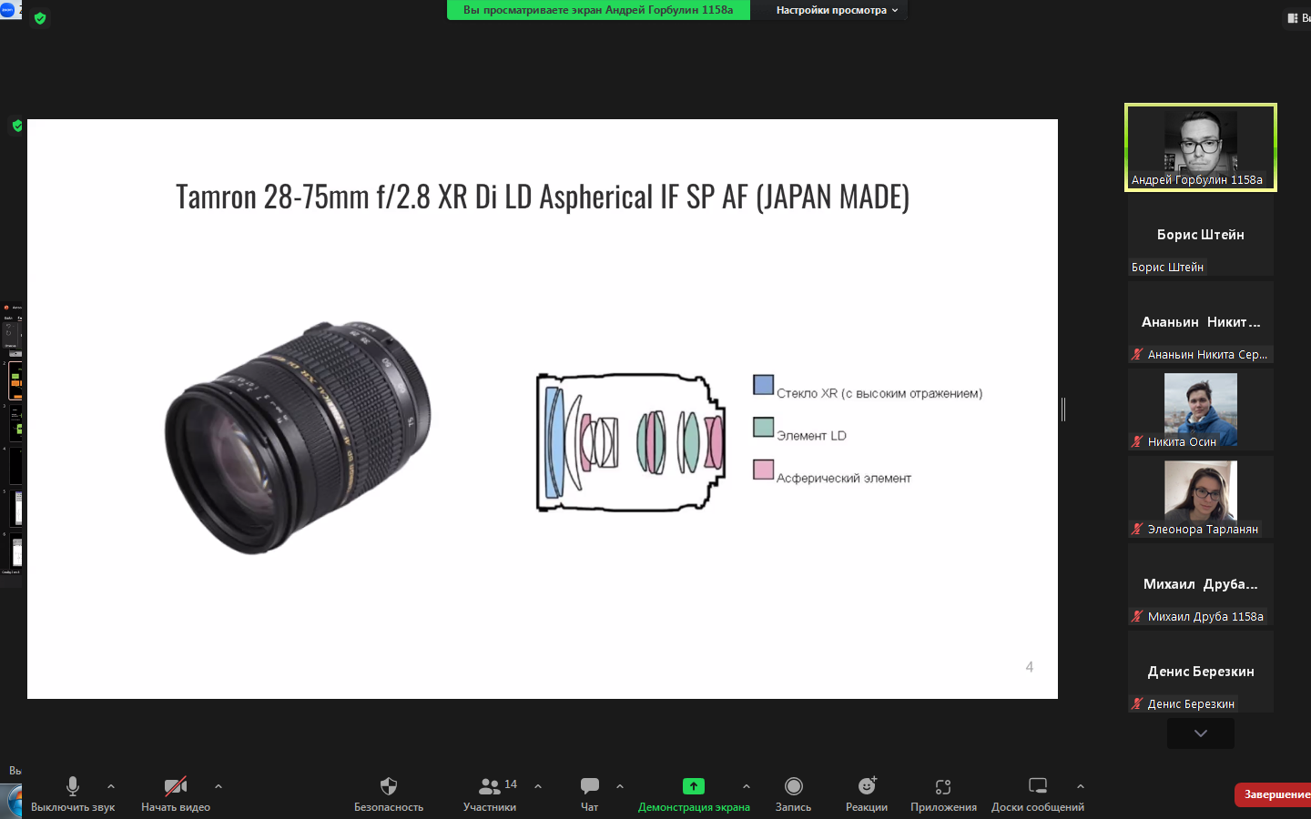Screen dimensions: 1311x819
Task: Open the Приложения apps panel
Action: (x=943, y=794)
